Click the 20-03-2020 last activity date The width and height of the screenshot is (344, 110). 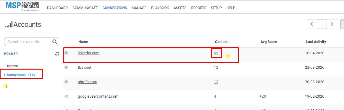[x=315, y=82]
